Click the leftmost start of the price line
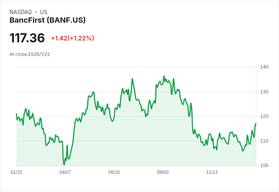 pyautogui.click(x=16, y=114)
